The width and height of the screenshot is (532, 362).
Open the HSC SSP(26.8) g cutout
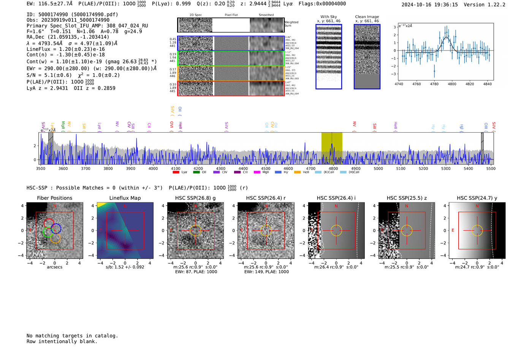(195, 231)
